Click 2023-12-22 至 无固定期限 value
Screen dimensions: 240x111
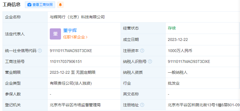73,72
